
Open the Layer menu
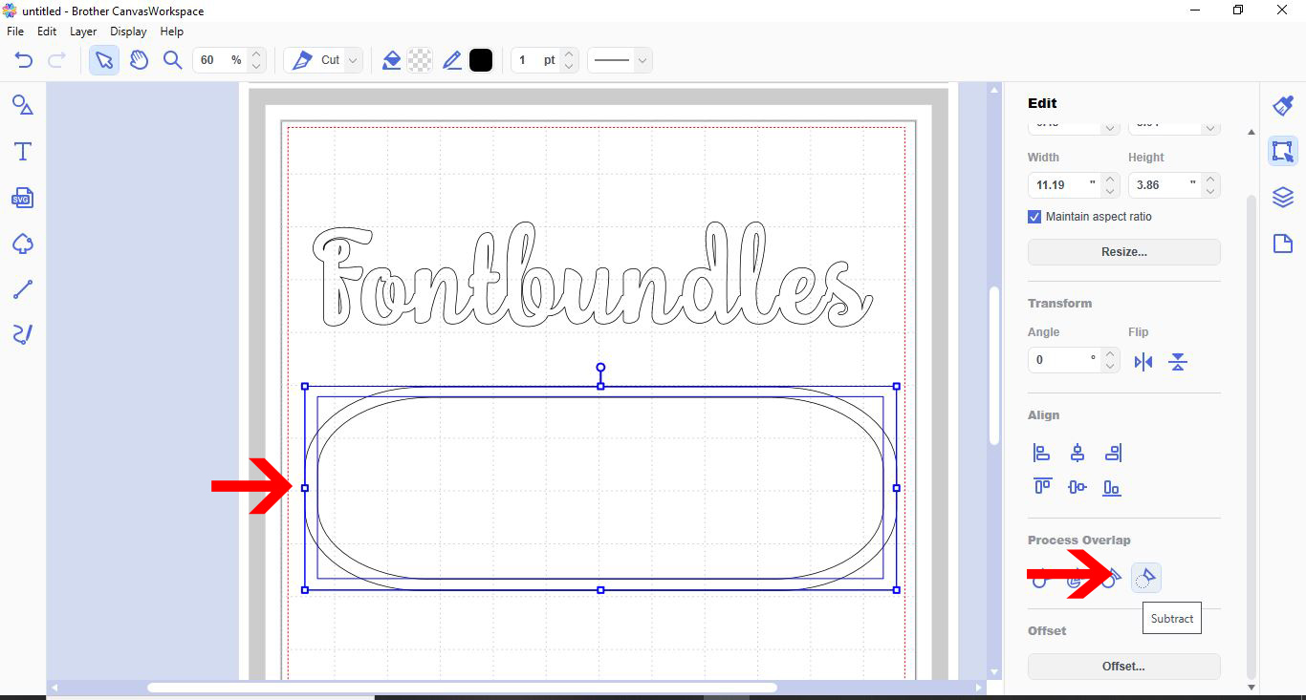pyautogui.click(x=83, y=32)
